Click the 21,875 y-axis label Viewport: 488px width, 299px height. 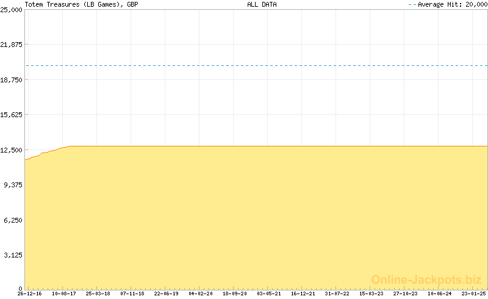11,45
